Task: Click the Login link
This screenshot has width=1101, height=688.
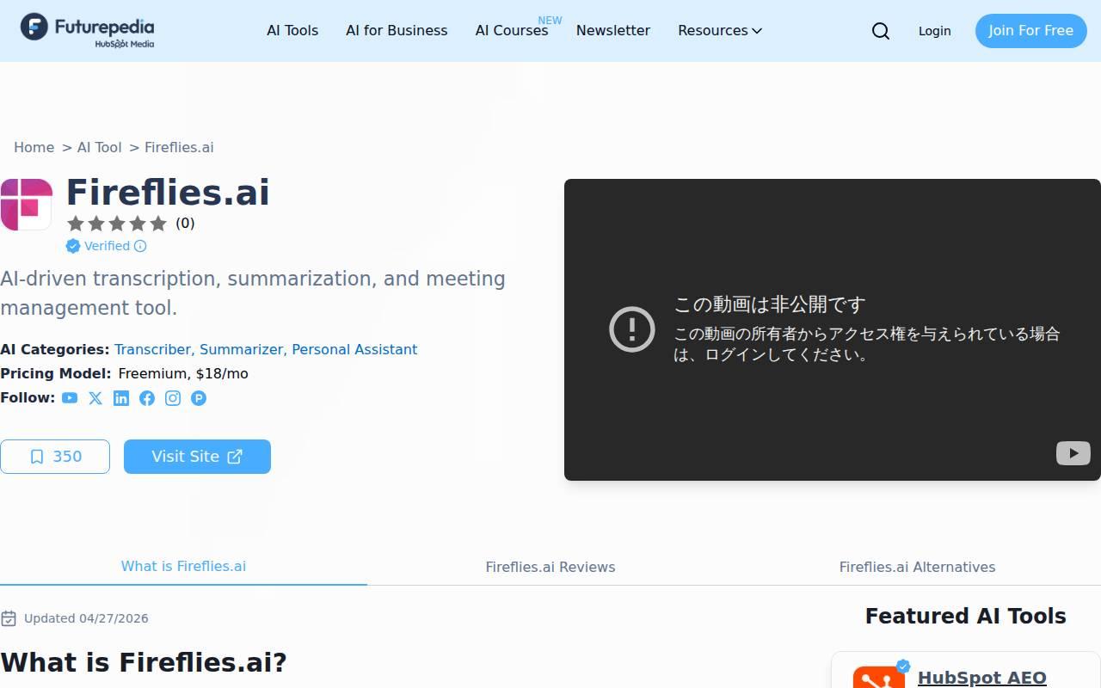Action: [x=934, y=31]
